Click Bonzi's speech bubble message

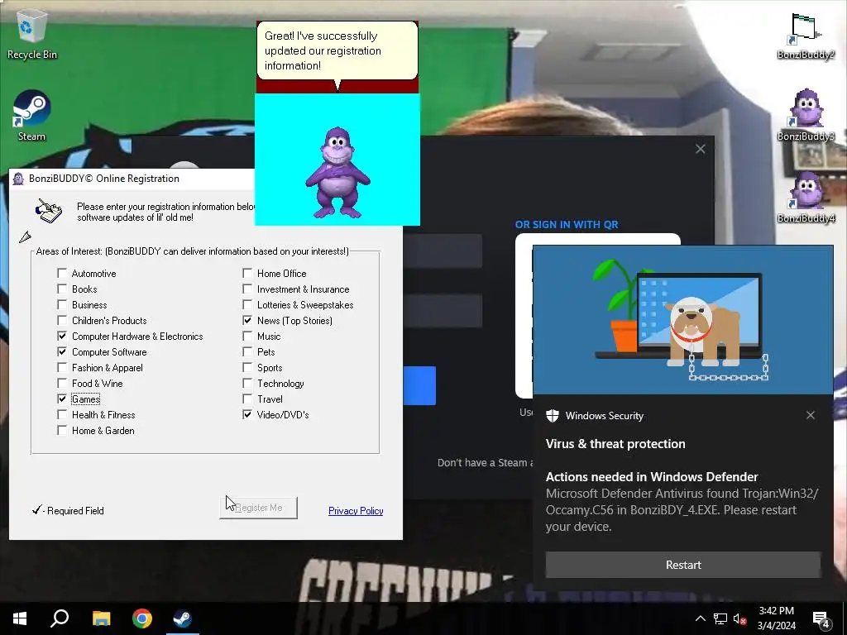[x=337, y=50]
